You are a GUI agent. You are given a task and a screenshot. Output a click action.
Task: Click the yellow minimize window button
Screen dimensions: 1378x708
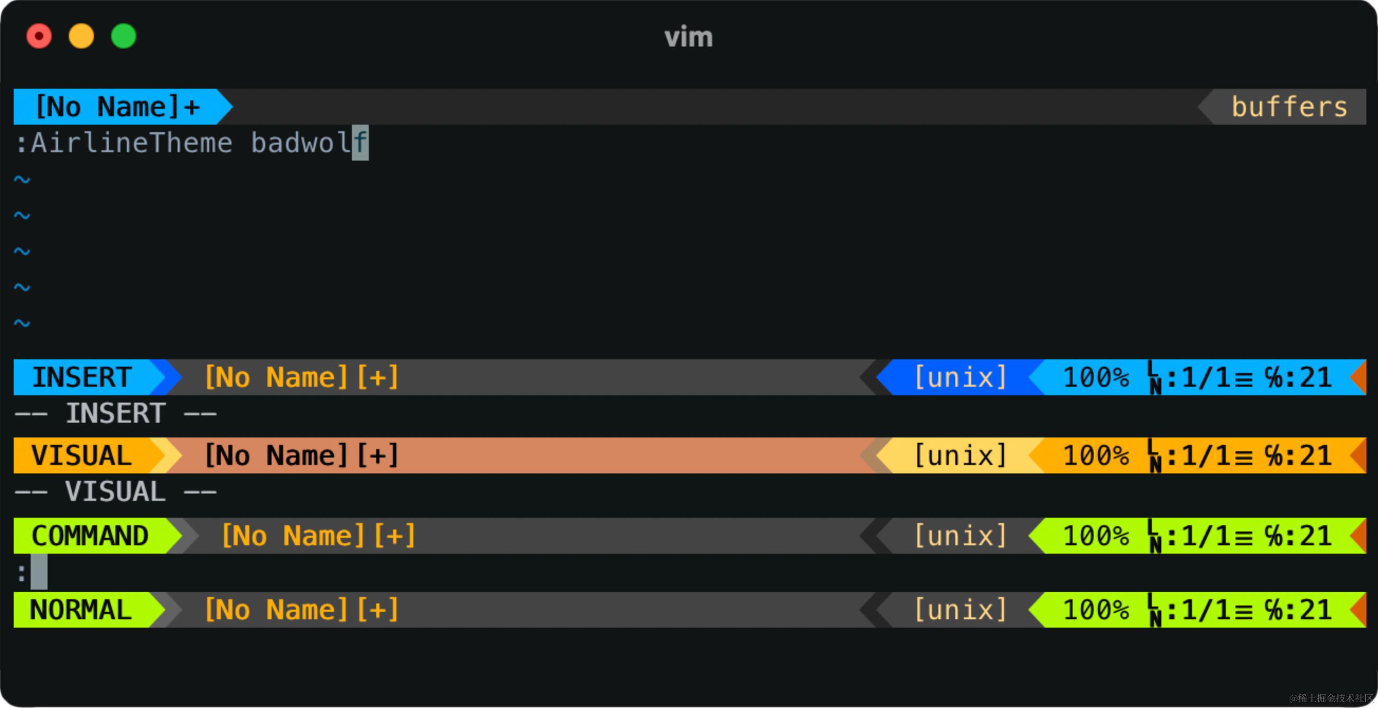click(81, 36)
